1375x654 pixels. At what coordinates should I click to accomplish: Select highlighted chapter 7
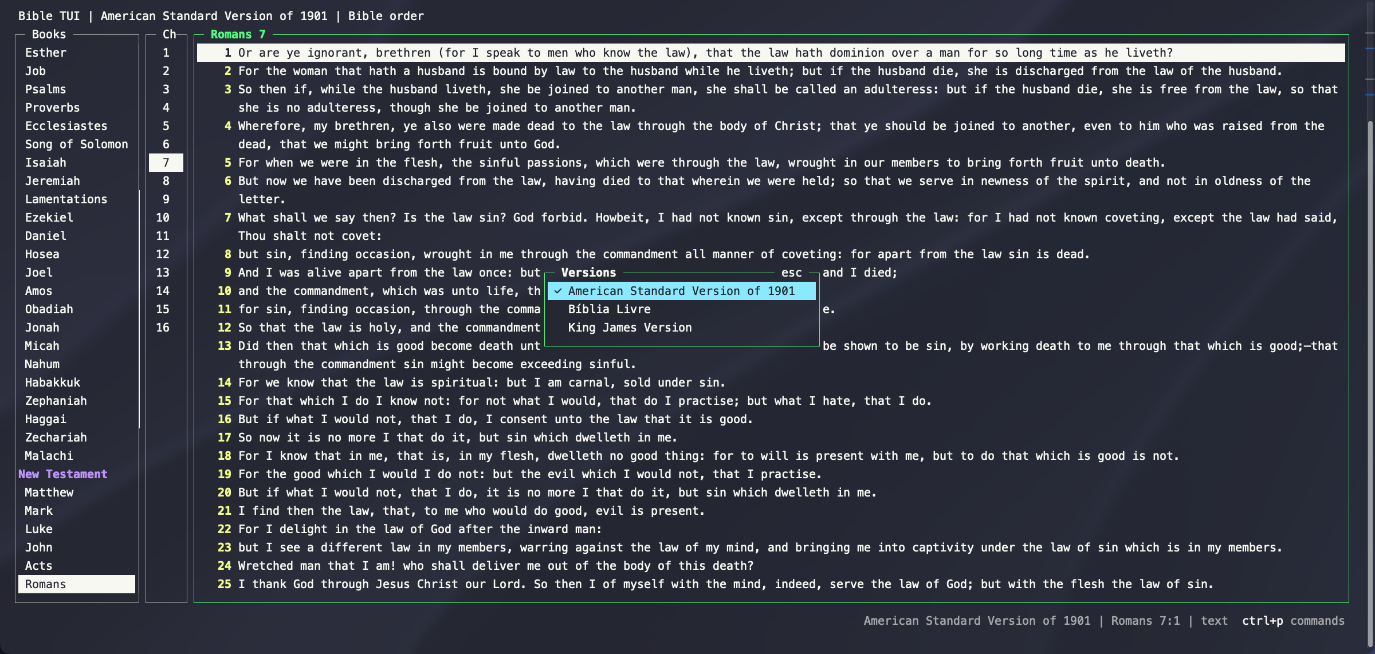tap(166, 163)
